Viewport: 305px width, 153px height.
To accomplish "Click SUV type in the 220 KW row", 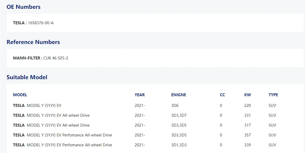I will point(272,106).
